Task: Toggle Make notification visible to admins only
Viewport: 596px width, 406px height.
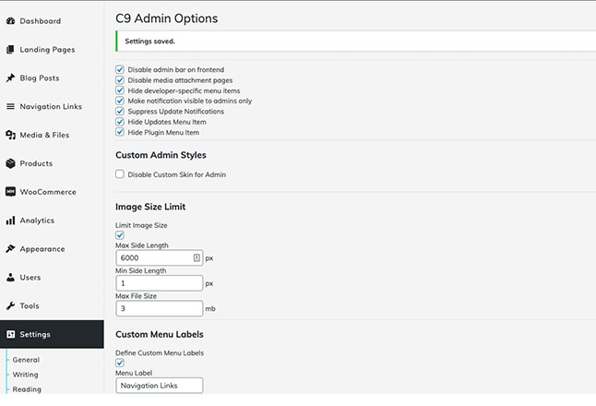Action: pyautogui.click(x=120, y=101)
